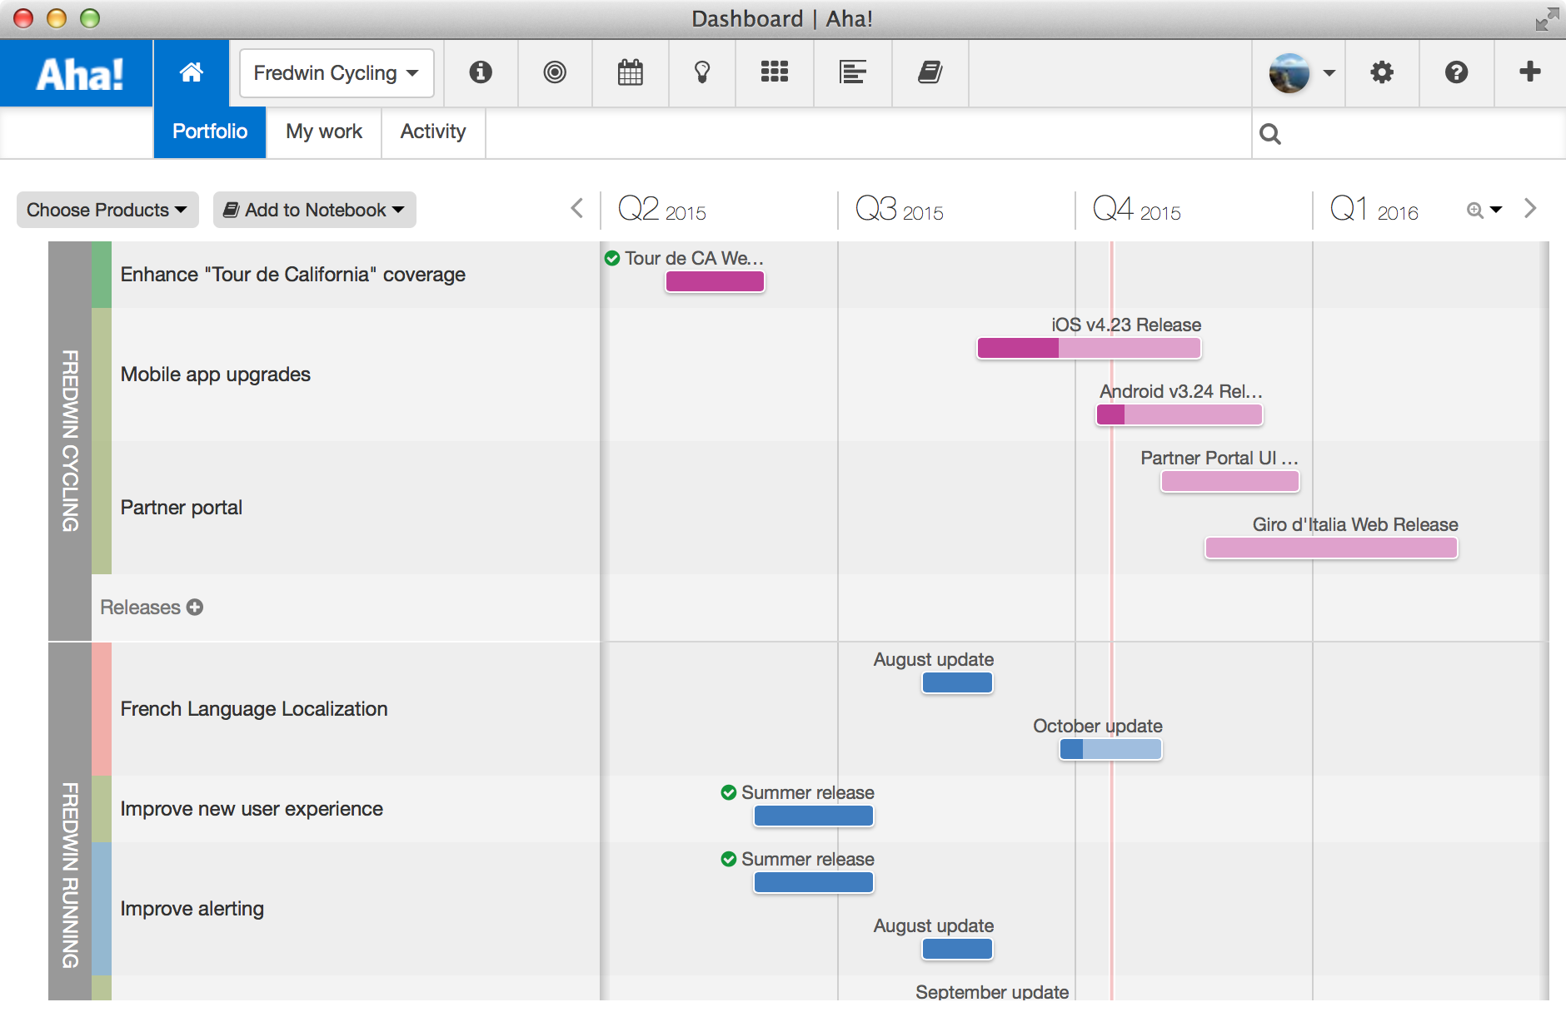
Task: Click the Fredwin Cycling vertical product label
Action: click(x=70, y=441)
